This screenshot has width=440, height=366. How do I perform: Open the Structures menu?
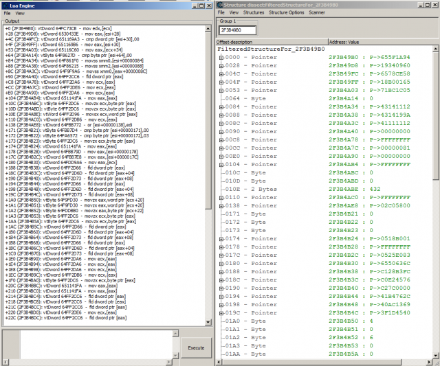click(253, 12)
